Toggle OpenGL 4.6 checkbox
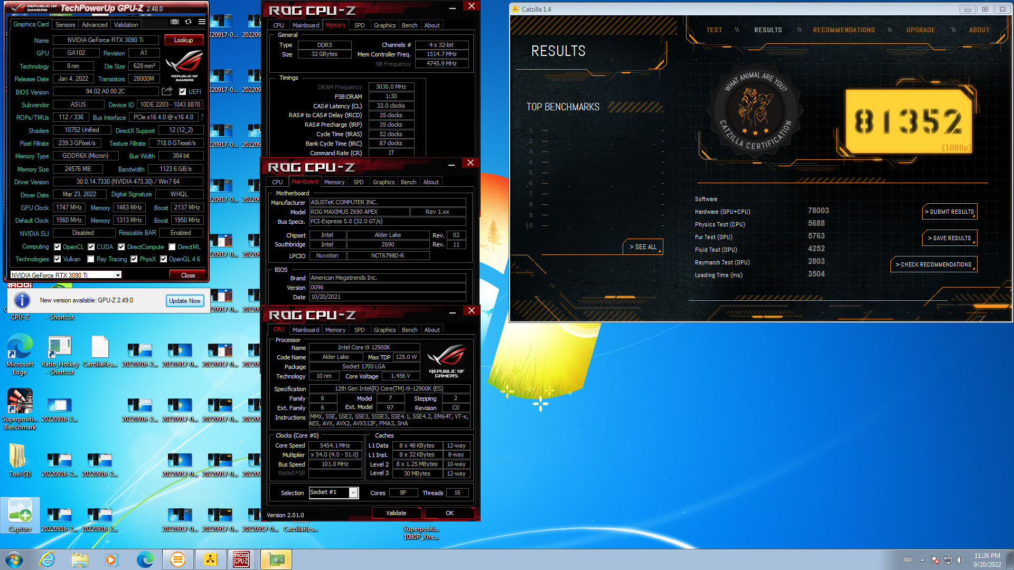1014x570 pixels. pos(164,259)
